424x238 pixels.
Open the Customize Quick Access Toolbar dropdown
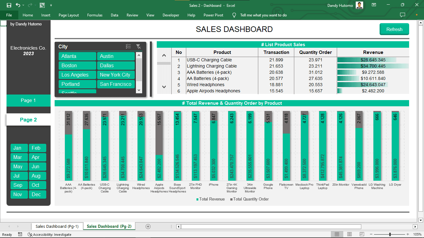[51, 5]
